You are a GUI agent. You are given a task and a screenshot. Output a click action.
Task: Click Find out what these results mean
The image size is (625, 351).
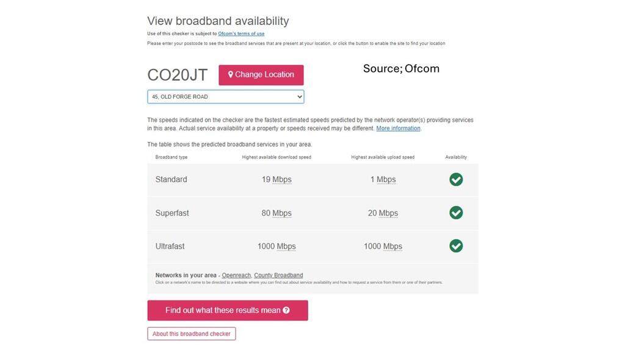(227, 310)
